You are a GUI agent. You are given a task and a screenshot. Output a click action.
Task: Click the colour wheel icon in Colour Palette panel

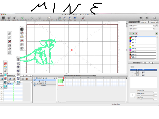click(x=157, y=33)
